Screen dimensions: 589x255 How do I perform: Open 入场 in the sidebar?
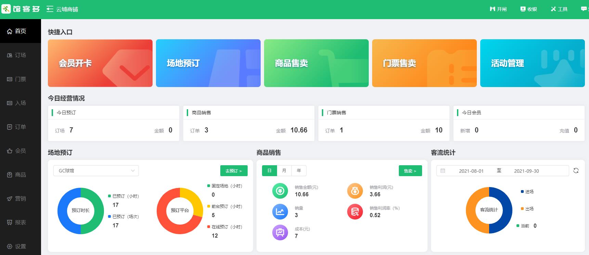(21, 103)
